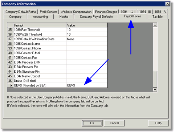Click the current-row arrow indicator for OEVS
The height and width of the screenshot is (133, 175).
click(10, 85)
